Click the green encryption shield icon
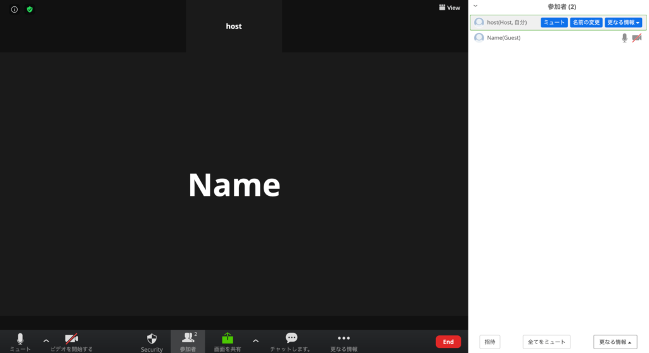 [x=30, y=10]
